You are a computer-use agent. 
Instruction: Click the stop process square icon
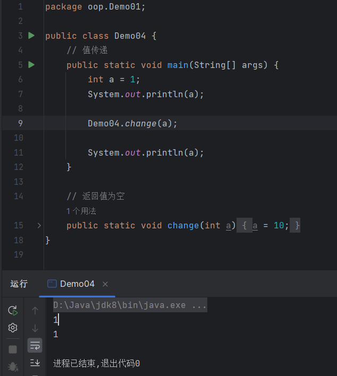click(x=13, y=349)
